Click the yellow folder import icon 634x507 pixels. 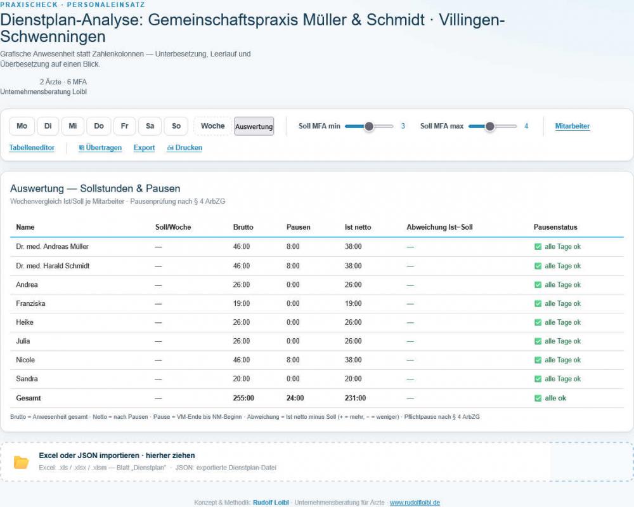[x=21, y=462]
